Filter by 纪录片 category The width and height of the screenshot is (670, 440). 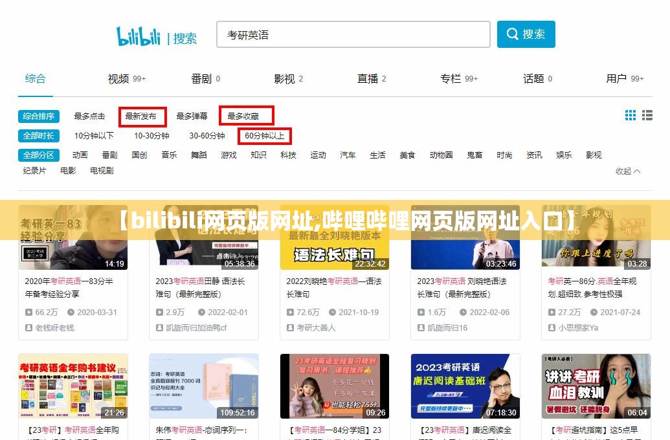click(x=34, y=170)
